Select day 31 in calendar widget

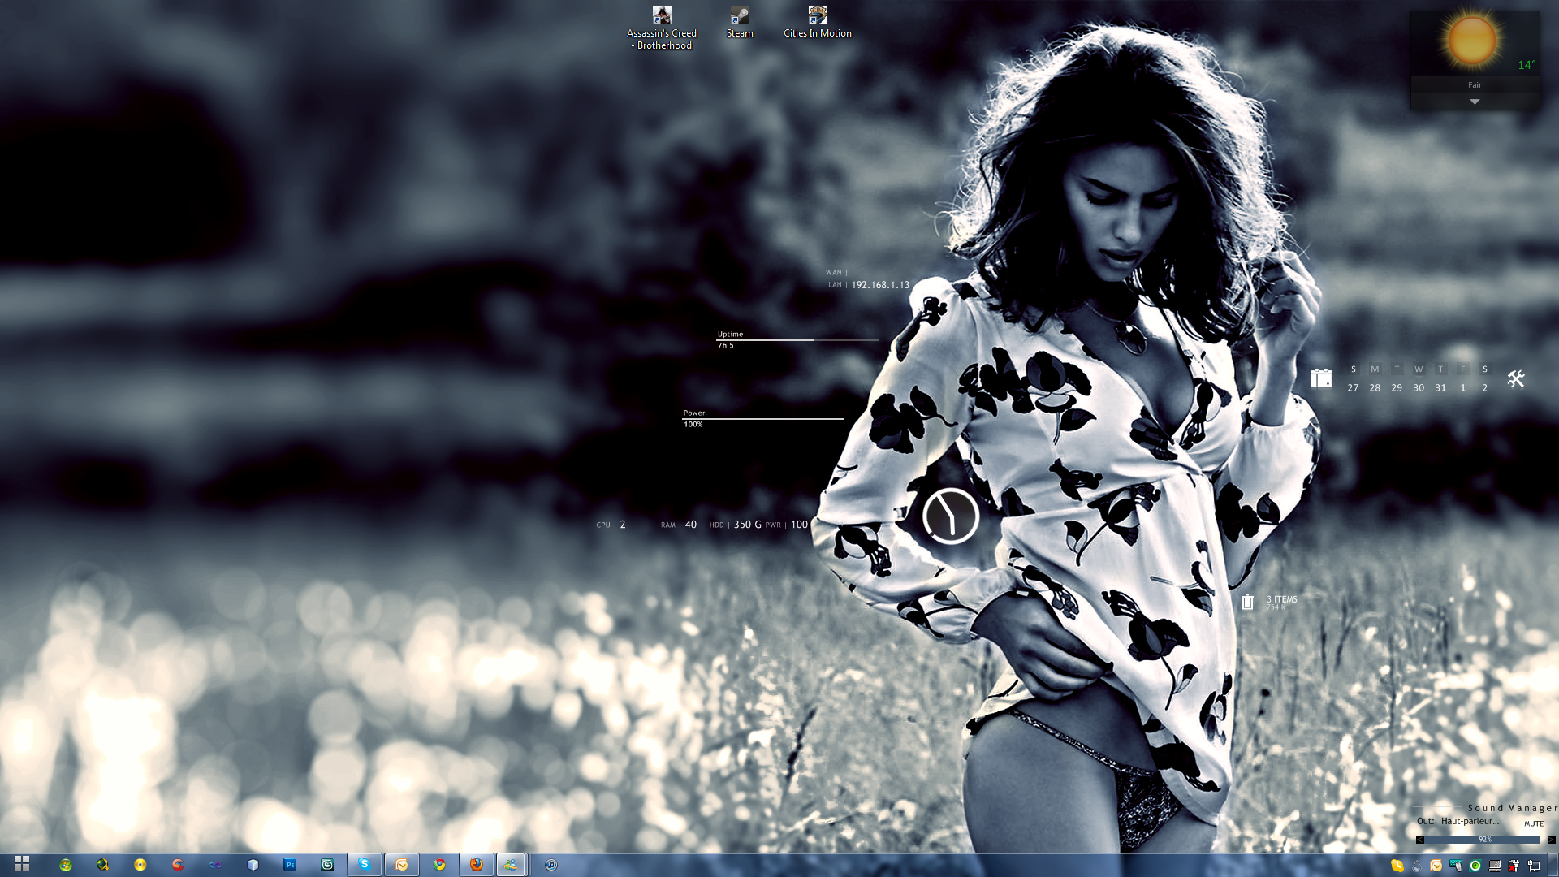pos(1440,388)
